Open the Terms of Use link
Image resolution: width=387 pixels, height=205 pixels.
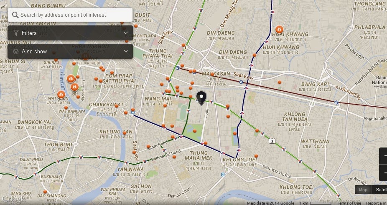pos(349,203)
